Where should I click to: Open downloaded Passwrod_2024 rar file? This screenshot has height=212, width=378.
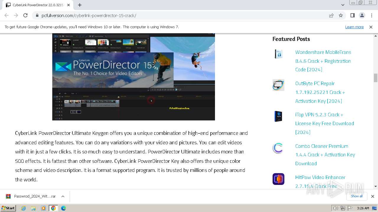coord(31,196)
